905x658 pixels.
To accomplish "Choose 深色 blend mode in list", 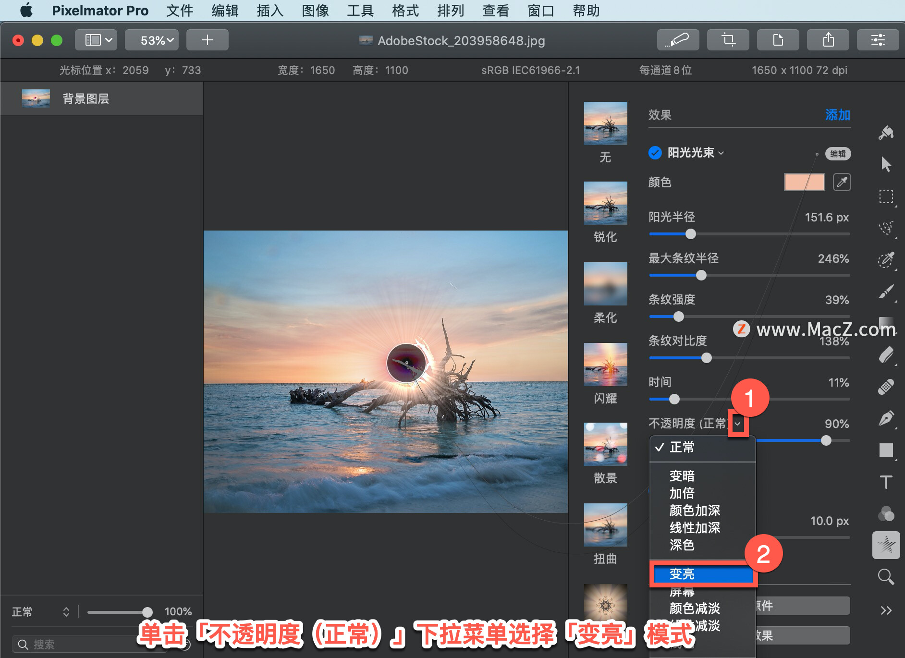I will [x=703, y=545].
